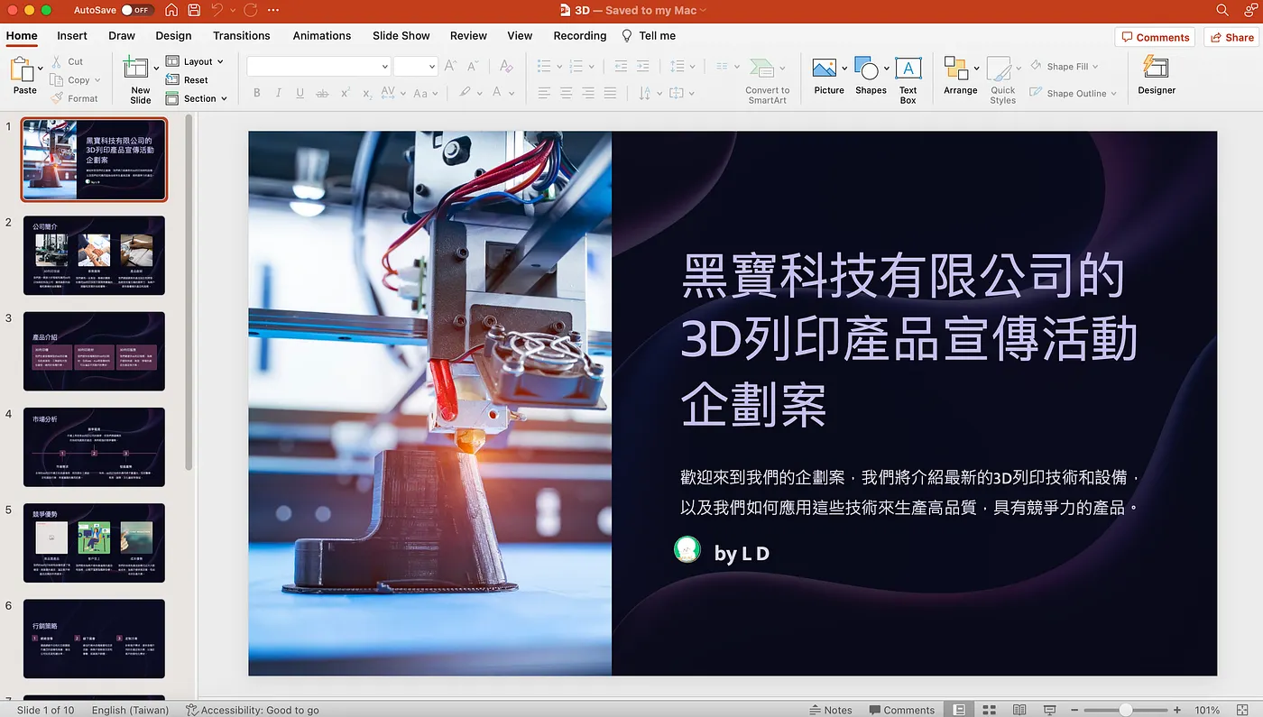
Task: Click the zoom in plus button
Action: tap(1177, 710)
